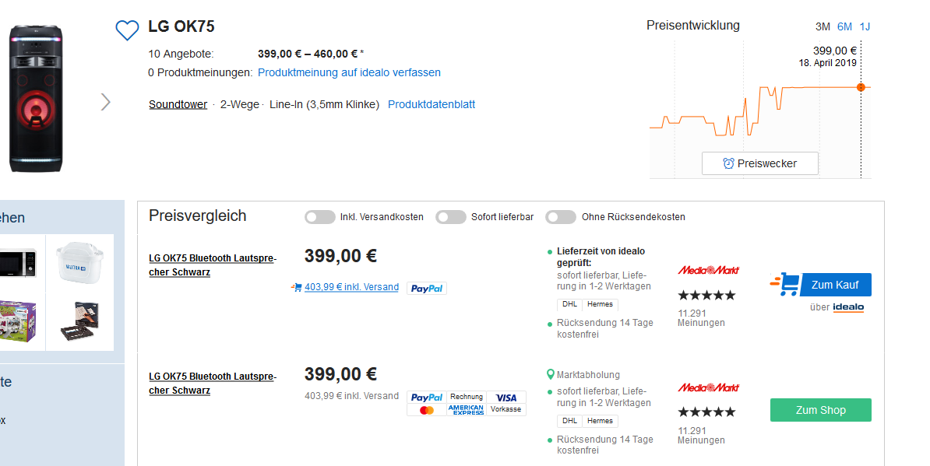Click the shopping cart icon by Zum Kauf
Screen dimensions: 930x466
pos(785,285)
